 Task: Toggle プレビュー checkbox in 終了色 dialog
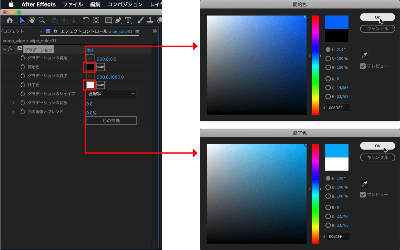click(363, 195)
